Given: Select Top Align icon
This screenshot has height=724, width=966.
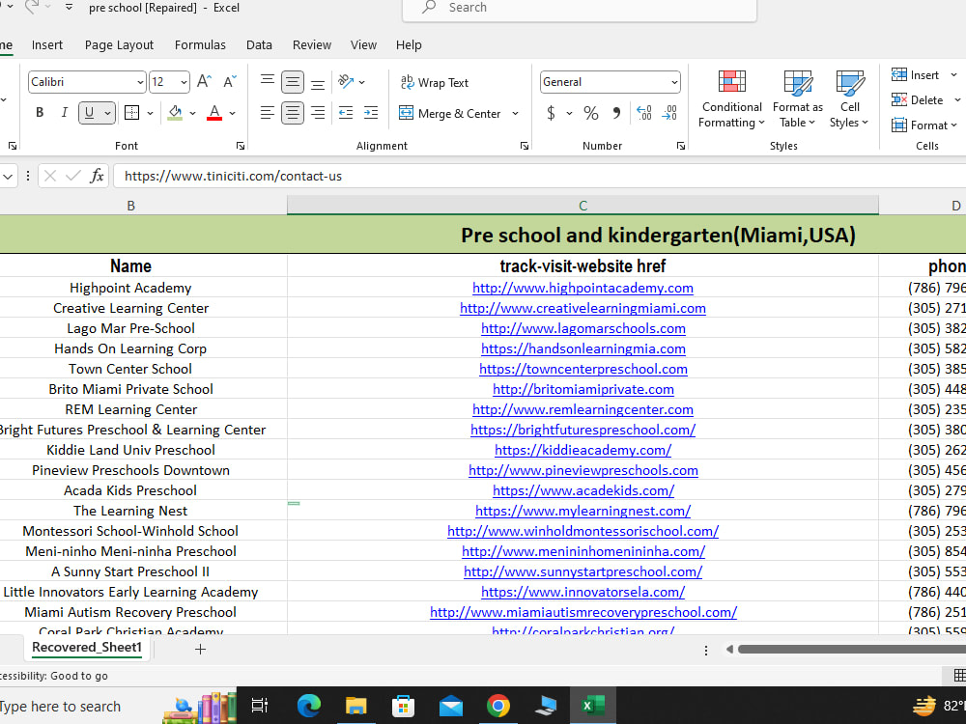Looking at the screenshot, I should click(x=268, y=81).
